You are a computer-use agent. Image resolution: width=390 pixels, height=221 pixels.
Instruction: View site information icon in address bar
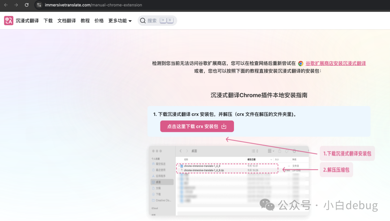pyautogui.click(x=39, y=5)
